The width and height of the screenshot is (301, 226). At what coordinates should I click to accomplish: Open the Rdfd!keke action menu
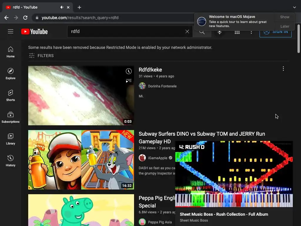click(283, 69)
